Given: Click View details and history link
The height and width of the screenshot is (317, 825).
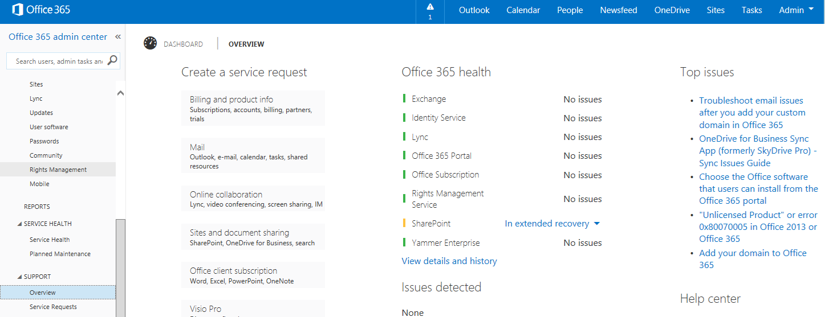Looking at the screenshot, I should 449,261.
